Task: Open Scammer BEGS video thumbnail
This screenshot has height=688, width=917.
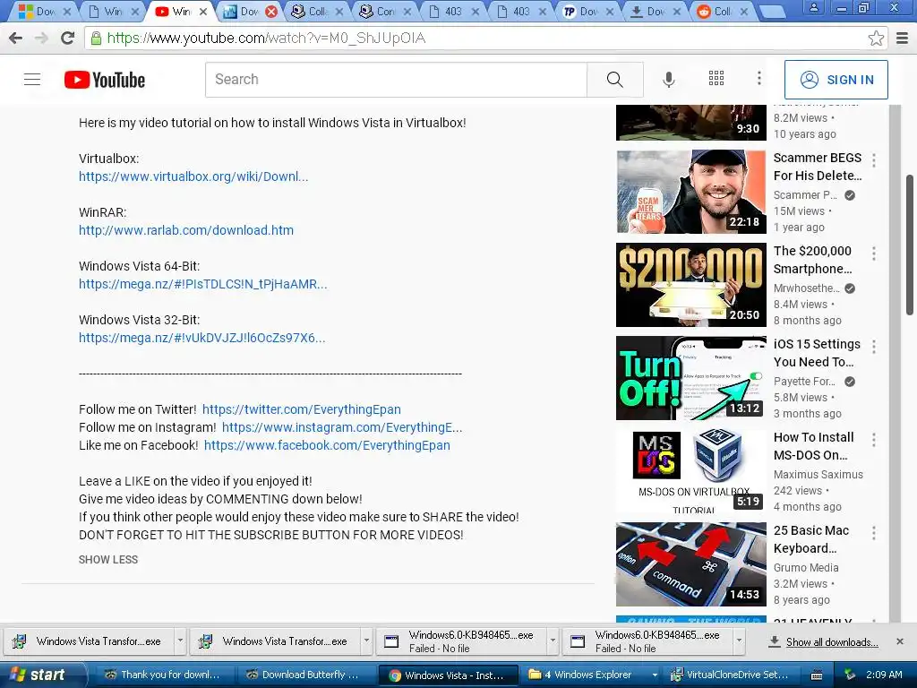Action: (690, 192)
